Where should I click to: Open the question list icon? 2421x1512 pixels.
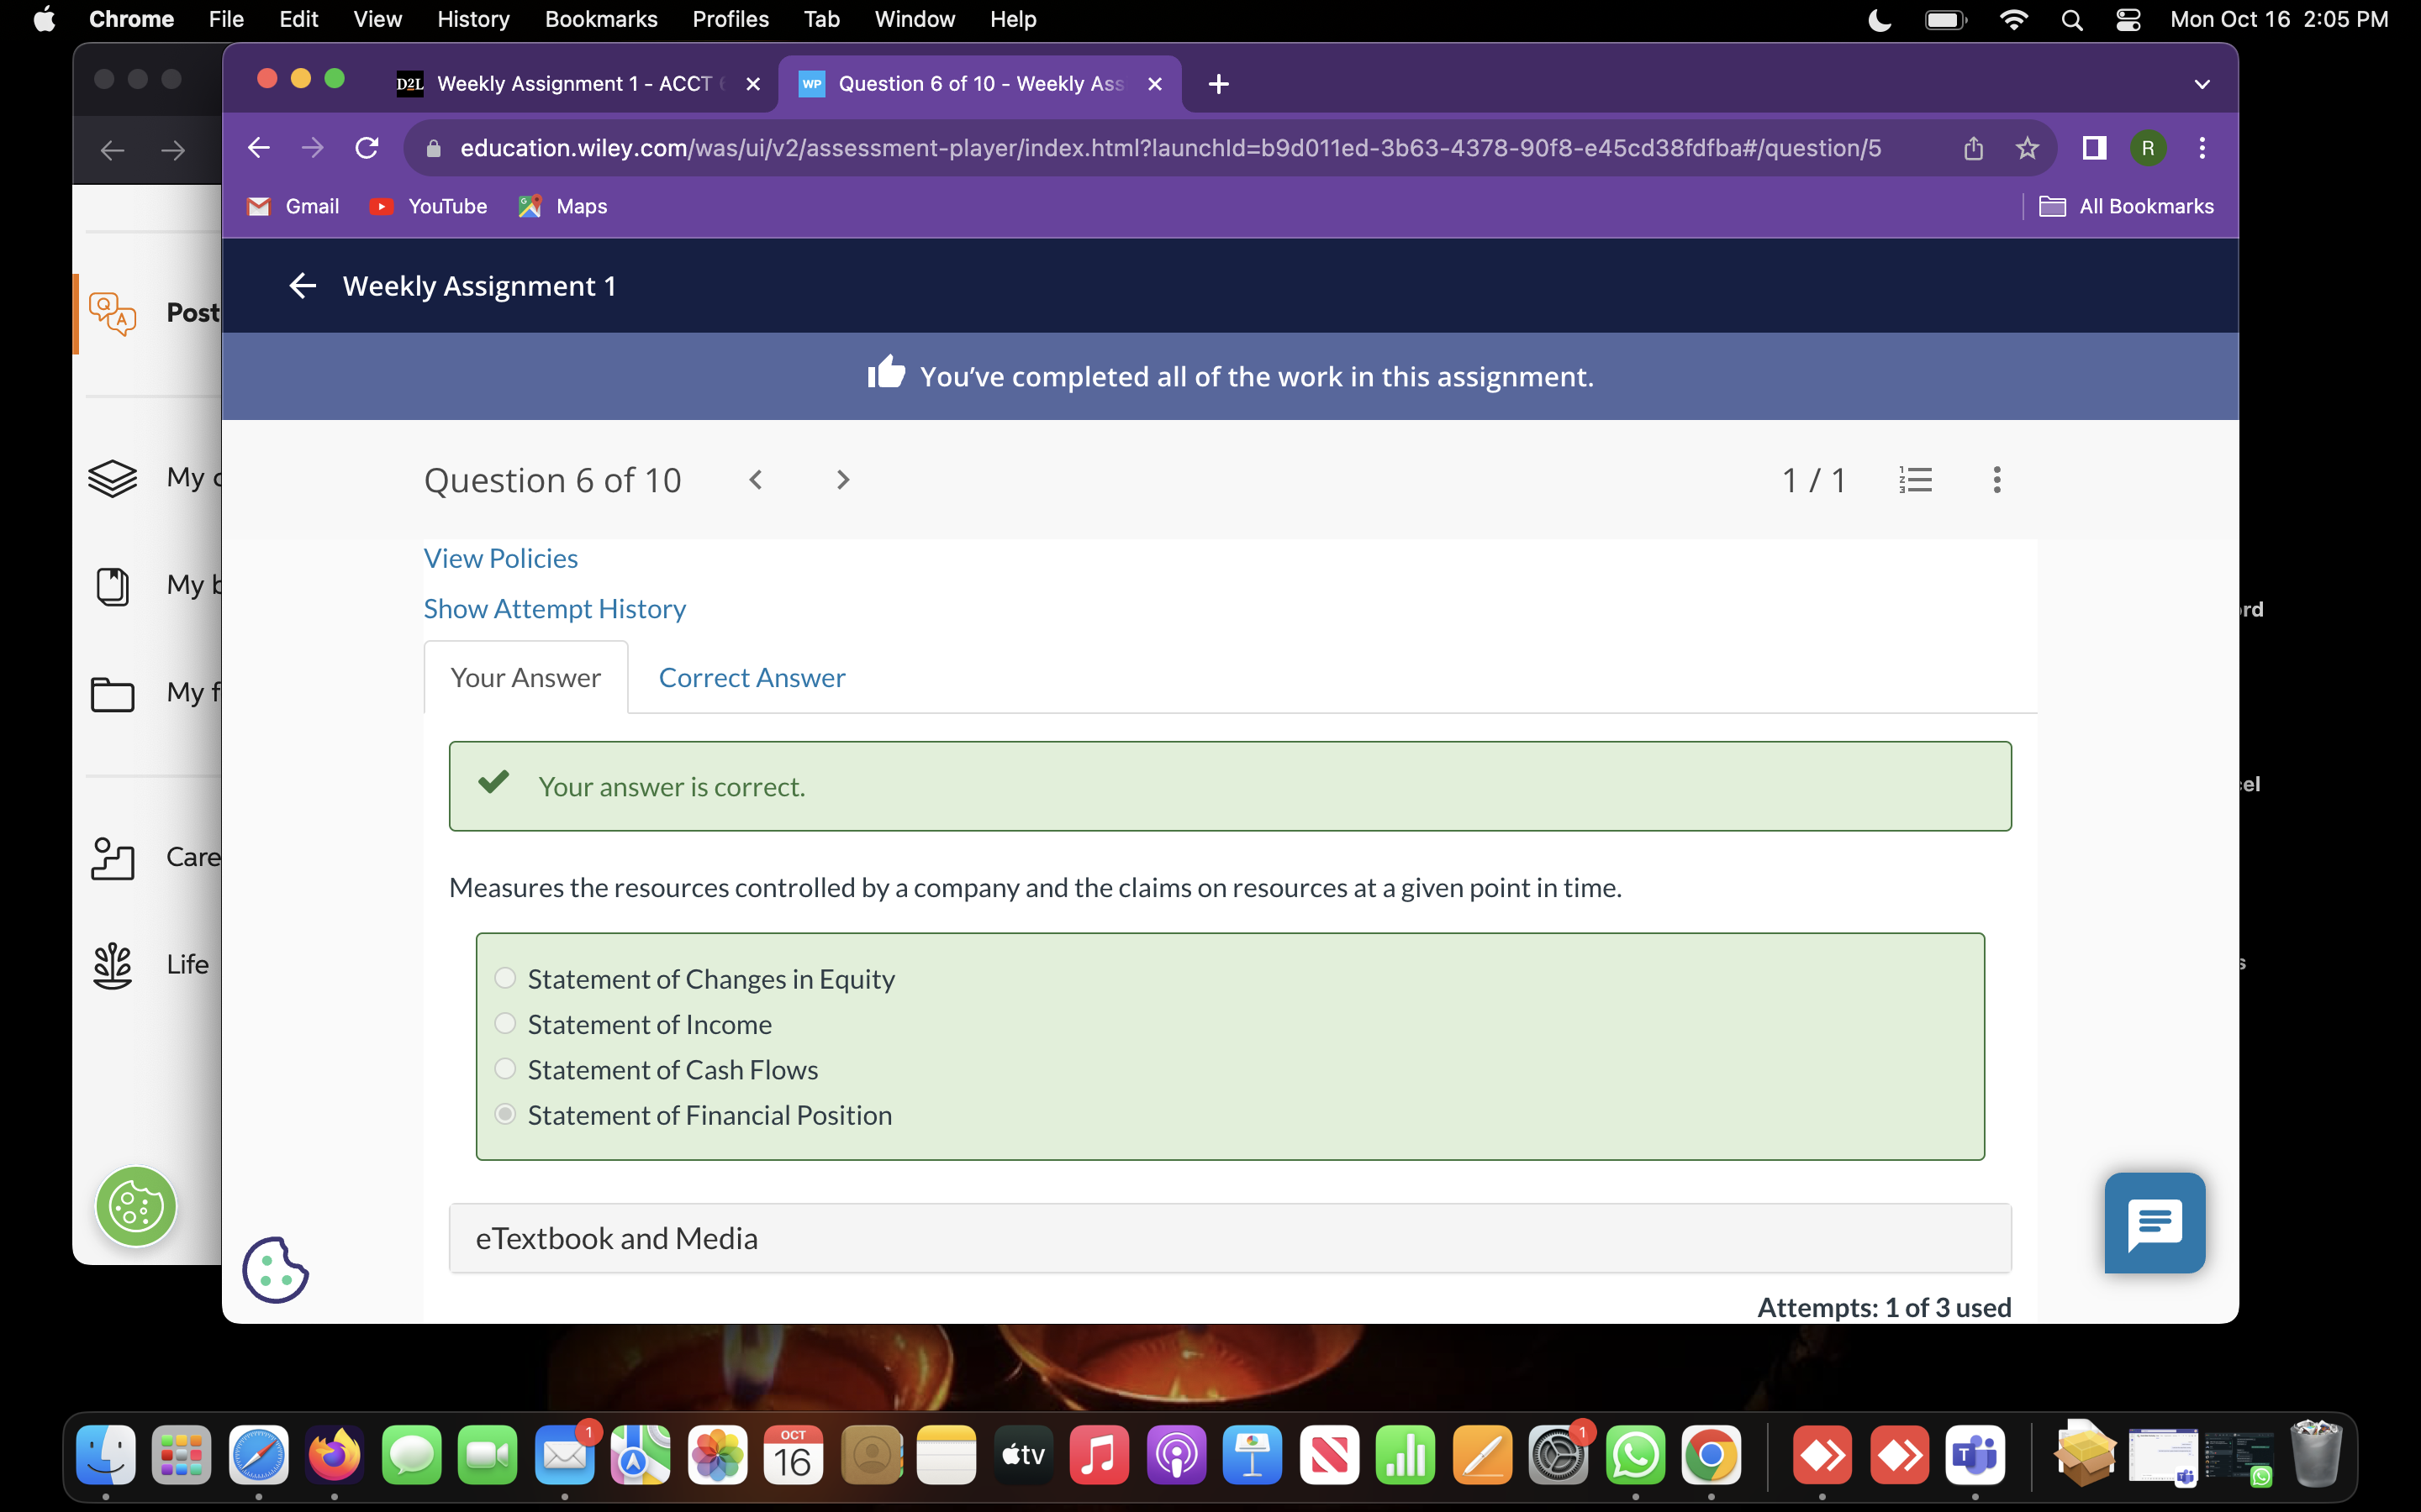(1915, 480)
